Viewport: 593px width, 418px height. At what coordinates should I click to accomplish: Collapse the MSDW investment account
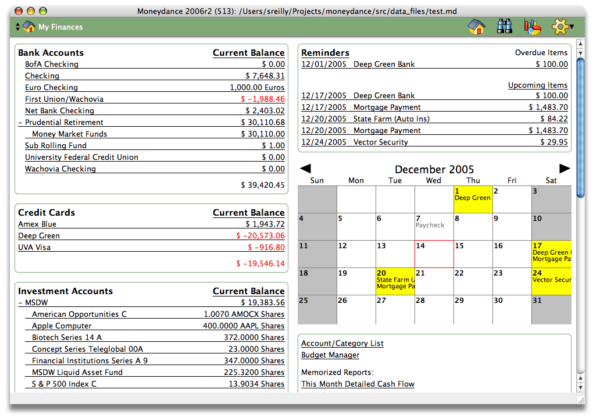[20, 303]
